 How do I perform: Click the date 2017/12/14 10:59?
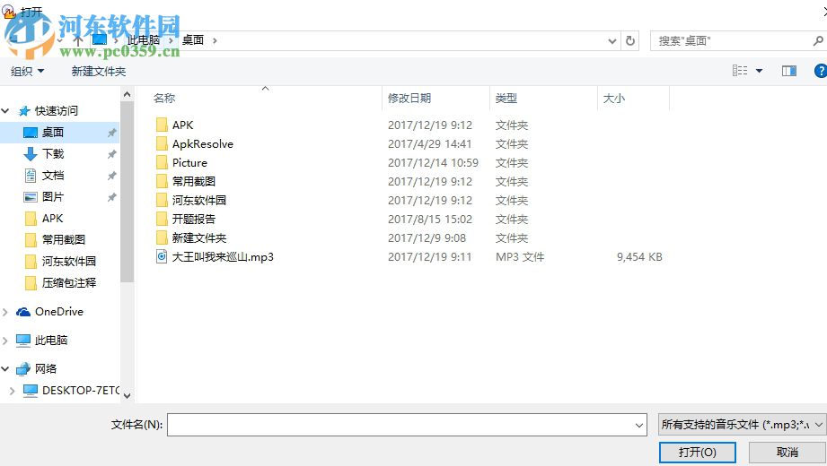(x=433, y=163)
